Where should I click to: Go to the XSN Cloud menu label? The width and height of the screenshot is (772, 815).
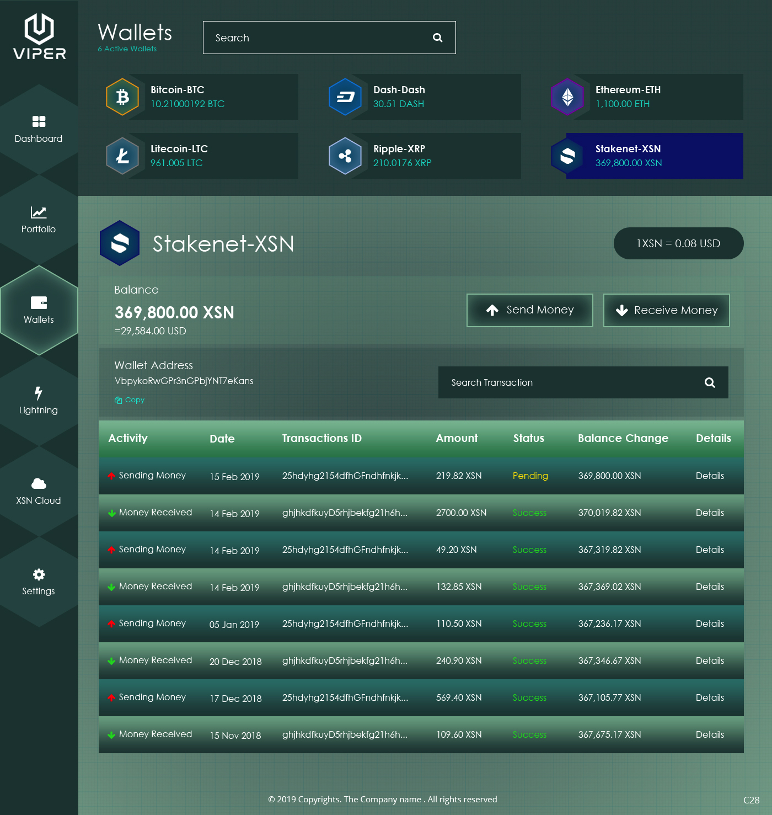[x=39, y=500]
